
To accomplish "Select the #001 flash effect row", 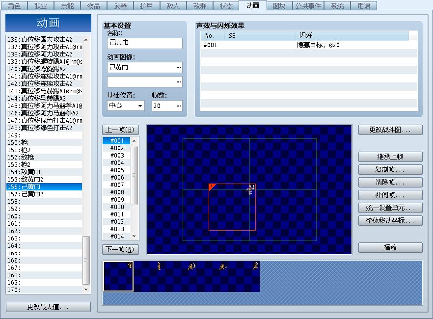I will (x=309, y=45).
